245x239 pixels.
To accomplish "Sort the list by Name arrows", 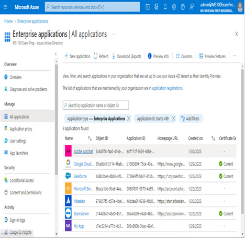I will click(x=90, y=138).
